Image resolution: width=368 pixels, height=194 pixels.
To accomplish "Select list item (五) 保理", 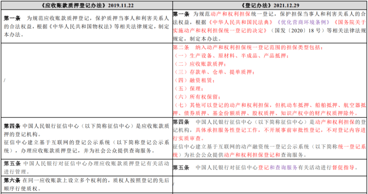I will click(x=186, y=88).
